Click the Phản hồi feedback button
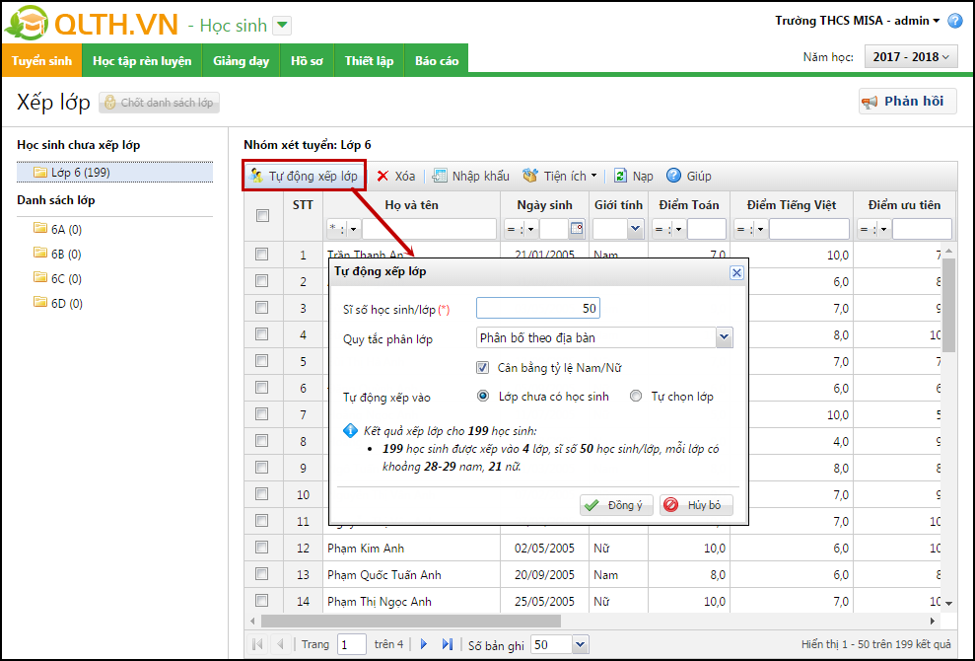975x661 pixels. (907, 102)
